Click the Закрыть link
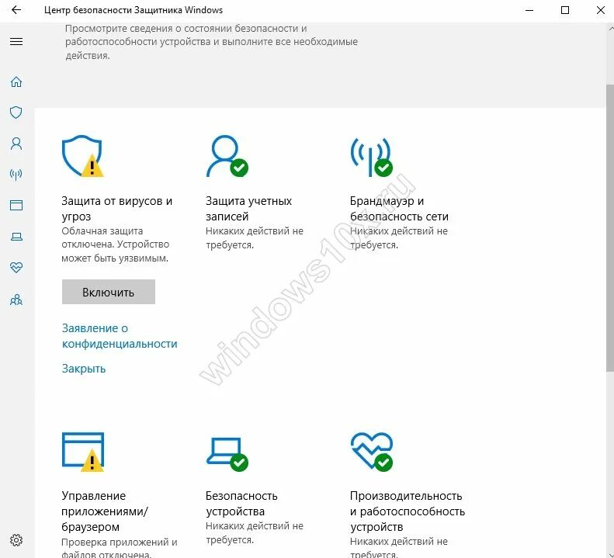 click(x=84, y=369)
